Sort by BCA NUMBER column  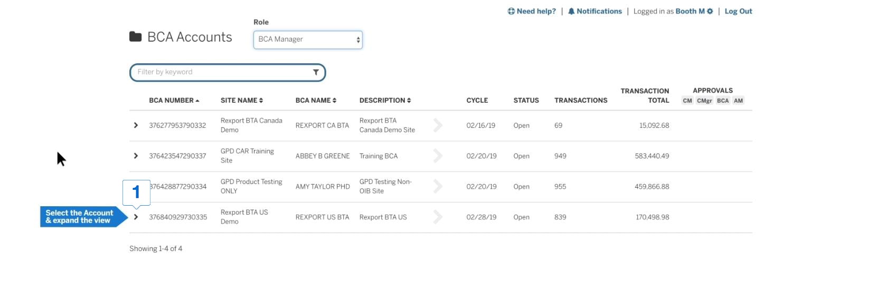(x=174, y=100)
